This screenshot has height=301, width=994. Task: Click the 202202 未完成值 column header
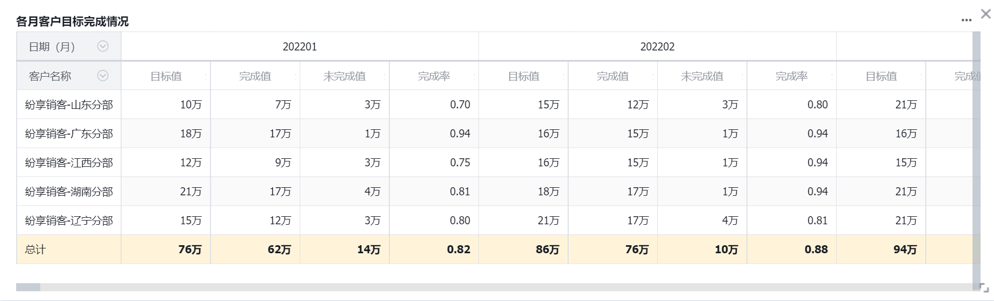point(702,76)
